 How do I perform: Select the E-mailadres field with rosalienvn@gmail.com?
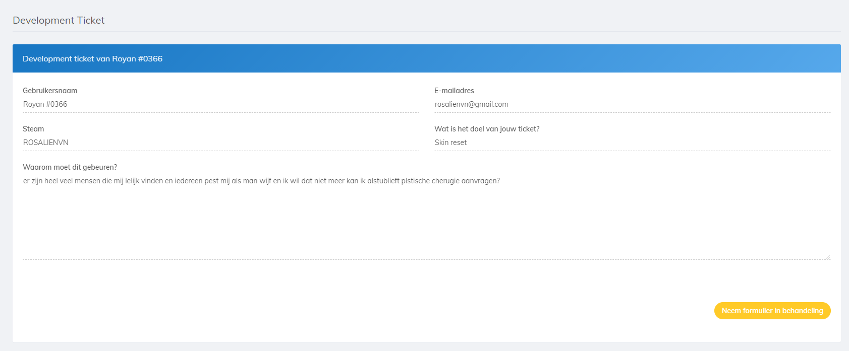click(632, 104)
